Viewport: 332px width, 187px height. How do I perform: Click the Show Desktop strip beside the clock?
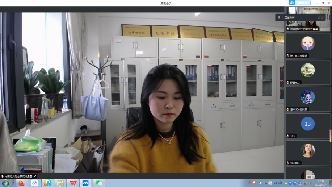(330, 183)
